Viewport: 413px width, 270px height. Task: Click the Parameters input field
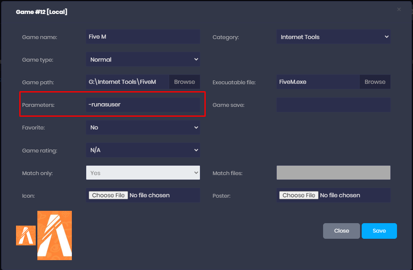(143, 105)
